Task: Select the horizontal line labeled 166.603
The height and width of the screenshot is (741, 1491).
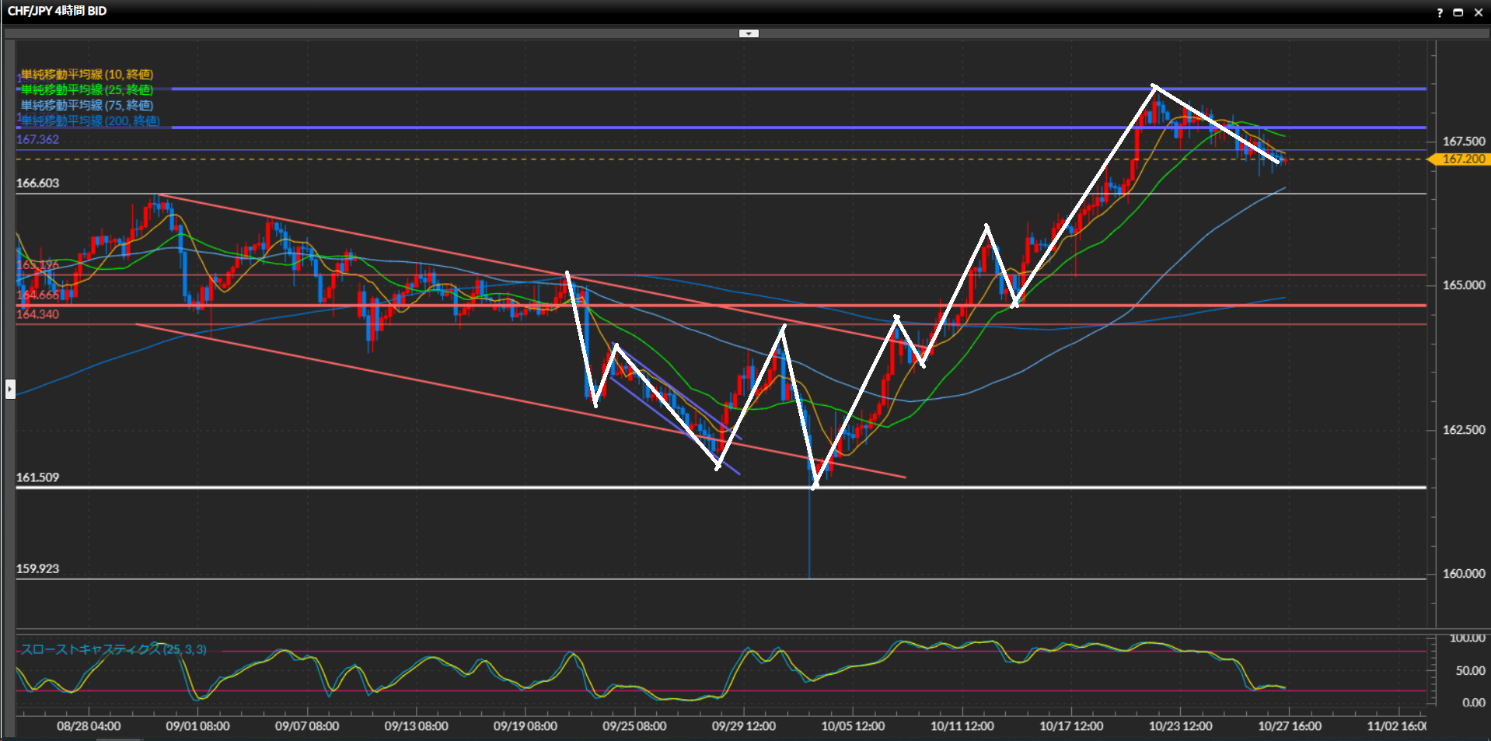Action: pyautogui.click(x=466, y=194)
